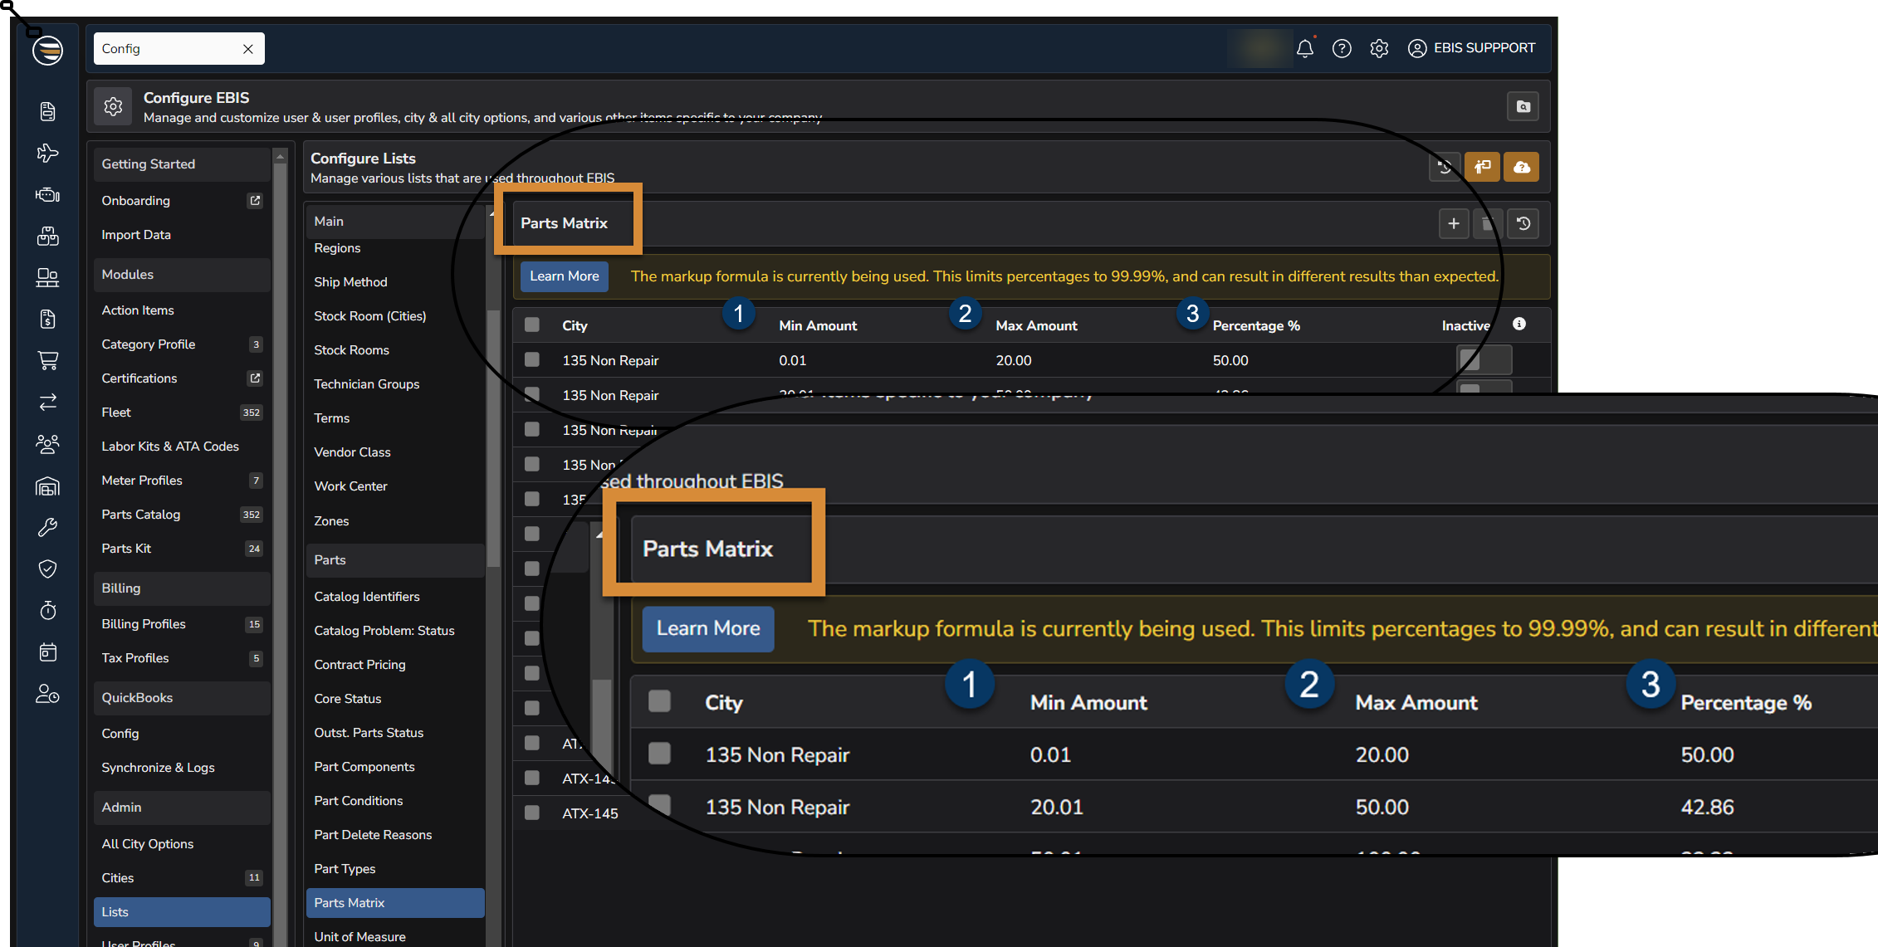Screen dimensions: 1878x947
Task: Open notifications bell in the top bar
Action: click(x=1305, y=48)
